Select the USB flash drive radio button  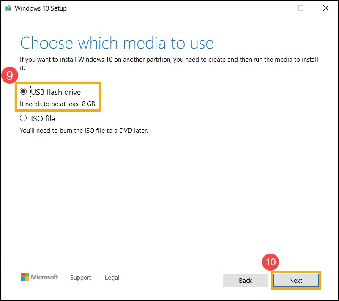(x=24, y=91)
